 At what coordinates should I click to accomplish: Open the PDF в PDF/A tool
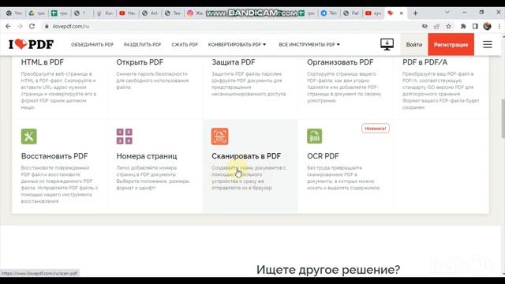pos(425,62)
